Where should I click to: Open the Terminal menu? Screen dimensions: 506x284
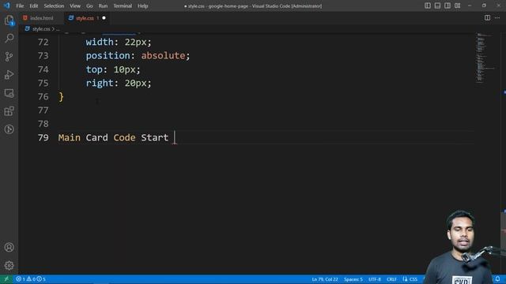click(x=123, y=6)
